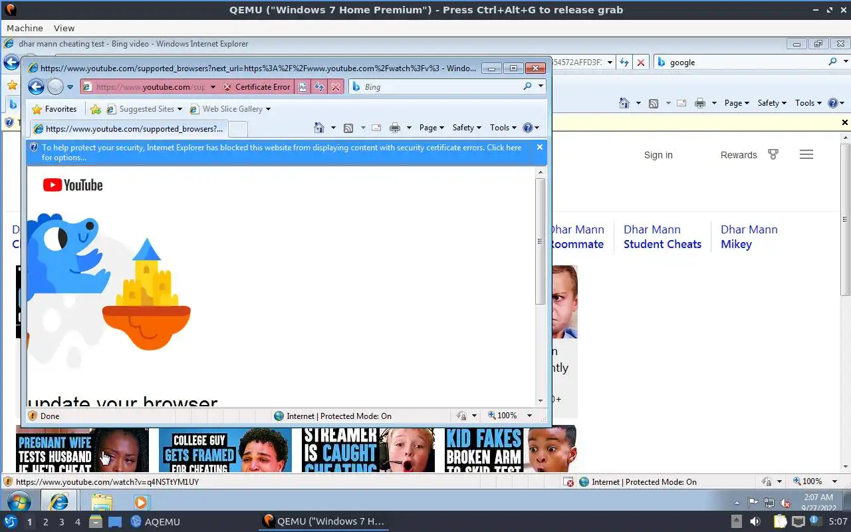Open Web Slice Gallery dropdown
851x532 pixels.
pos(230,108)
